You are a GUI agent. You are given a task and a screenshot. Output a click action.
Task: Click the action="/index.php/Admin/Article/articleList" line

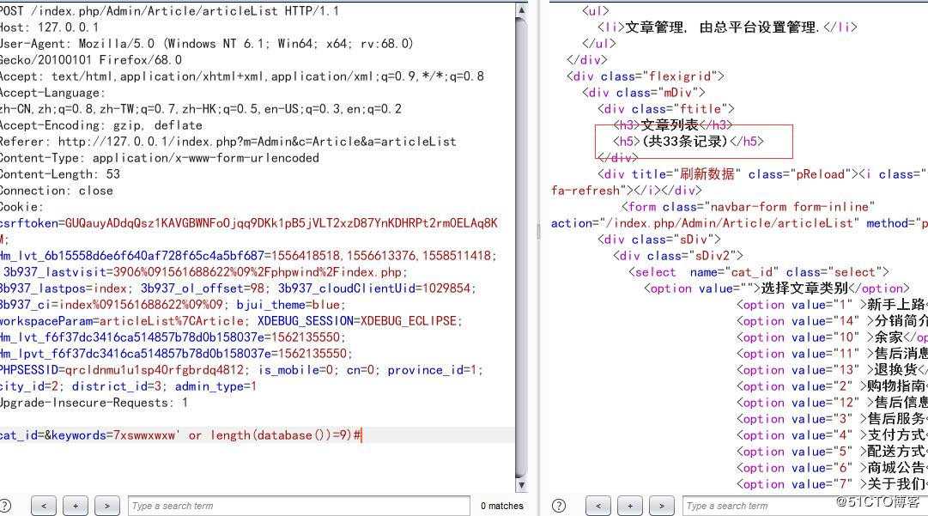coord(739,223)
